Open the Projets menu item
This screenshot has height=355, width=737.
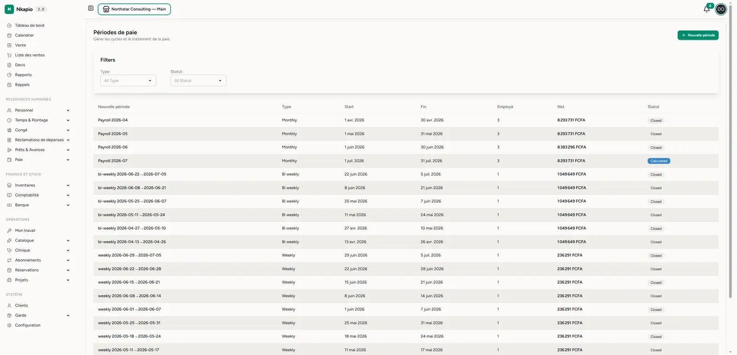click(38, 280)
